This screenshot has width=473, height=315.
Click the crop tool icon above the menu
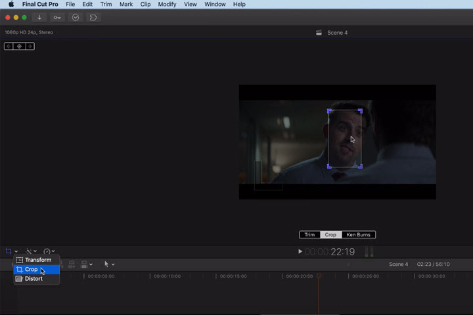pyautogui.click(x=9, y=251)
